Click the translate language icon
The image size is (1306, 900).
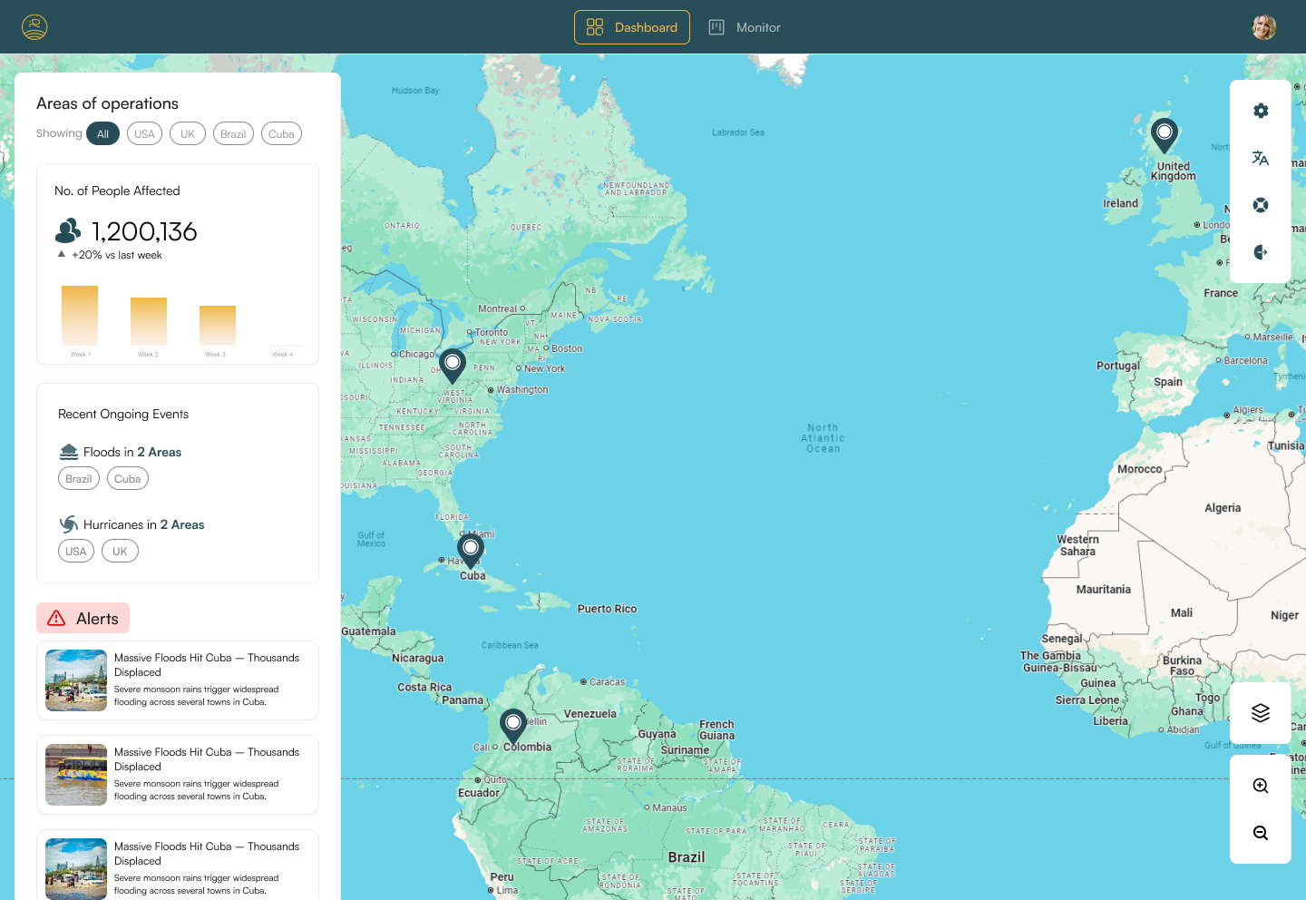(x=1260, y=158)
